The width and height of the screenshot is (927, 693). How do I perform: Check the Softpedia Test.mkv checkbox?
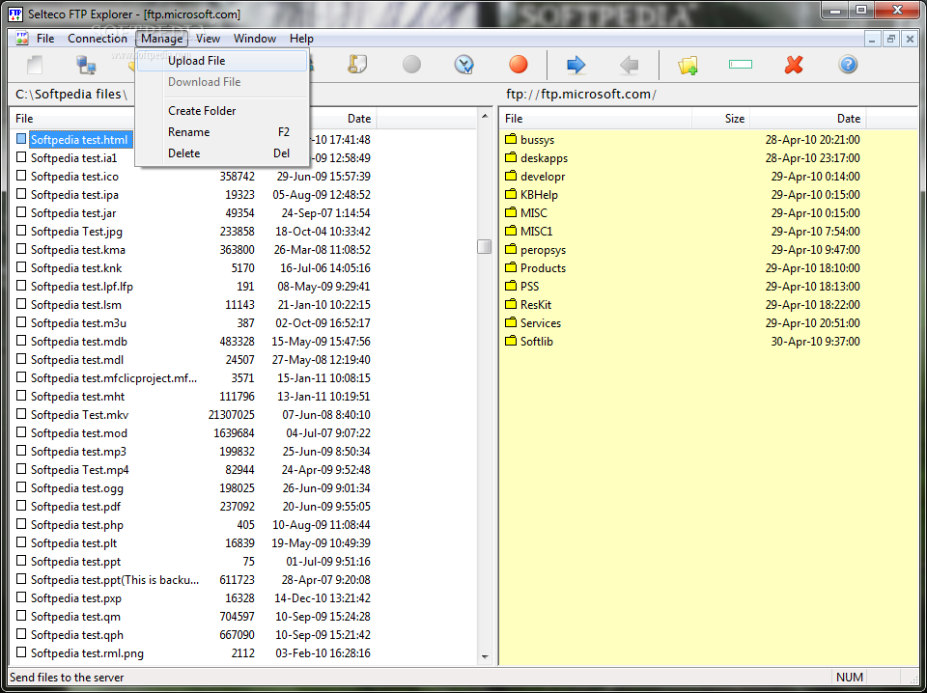(x=21, y=414)
